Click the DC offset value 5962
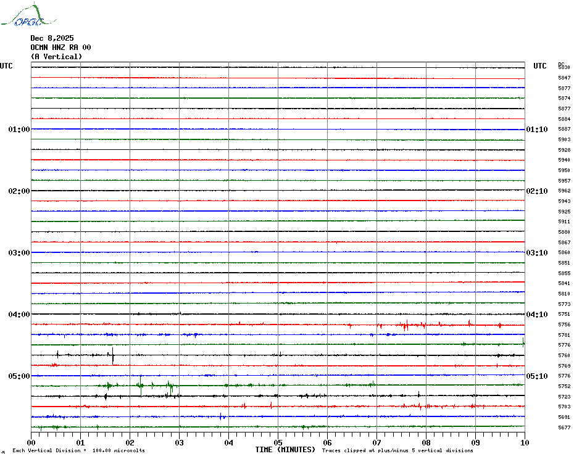This screenshot has width=574, height=459. 564,191
